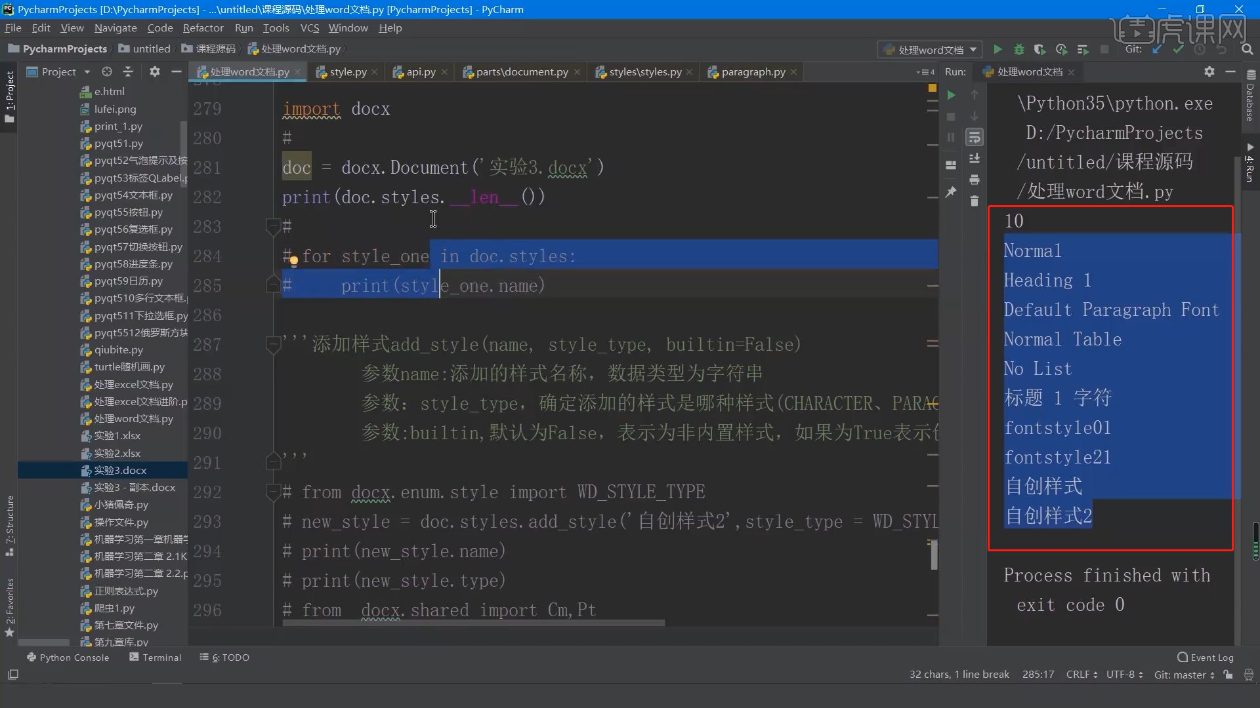Commit changes via Git checkmark icon

[x=1178, y=49]
